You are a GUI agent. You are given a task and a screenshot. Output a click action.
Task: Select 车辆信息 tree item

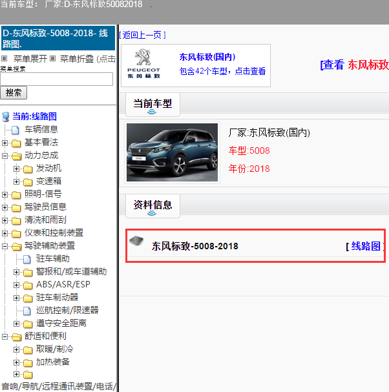(41, 129)
